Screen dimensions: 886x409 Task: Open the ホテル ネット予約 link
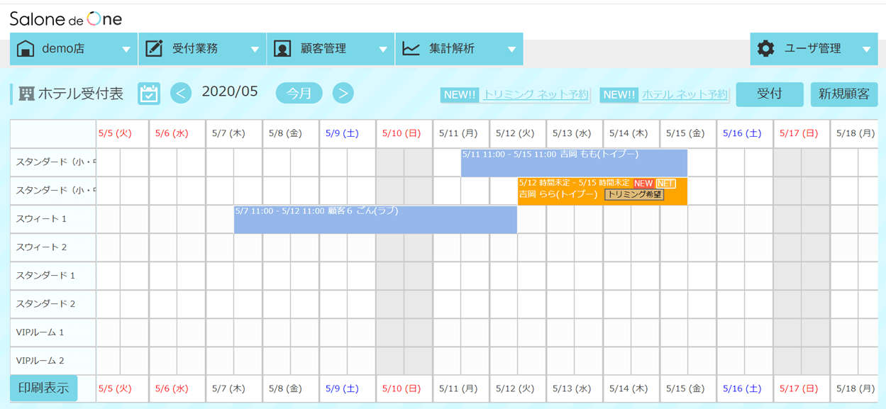click(685, 95)
